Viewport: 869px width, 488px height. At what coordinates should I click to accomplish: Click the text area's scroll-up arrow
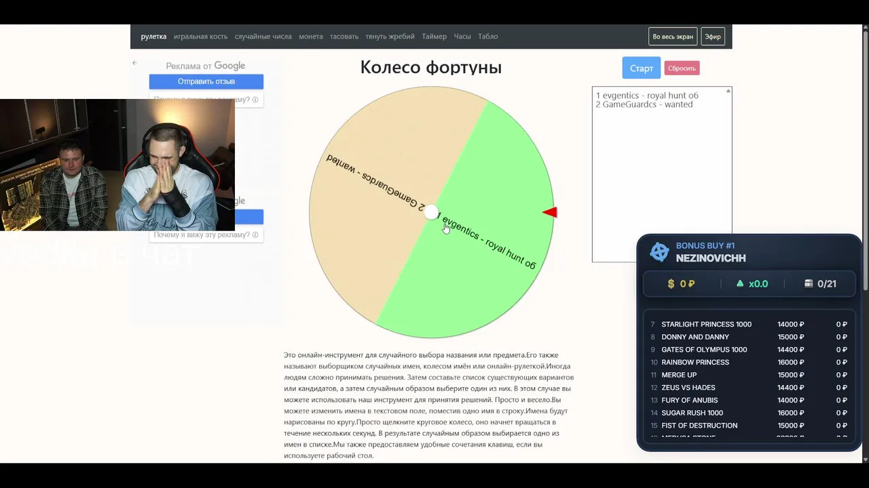tap(728, 91)
